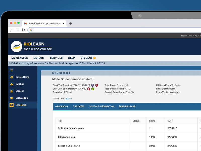The height and width of the screenshot is (151, 201).
Task: Toggle the Syllabus Acknowledgment score checkbox
Action: [x=150, y=128]
